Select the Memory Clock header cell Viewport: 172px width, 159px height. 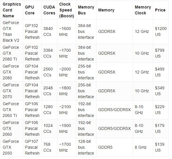click(x=143, y=10)
